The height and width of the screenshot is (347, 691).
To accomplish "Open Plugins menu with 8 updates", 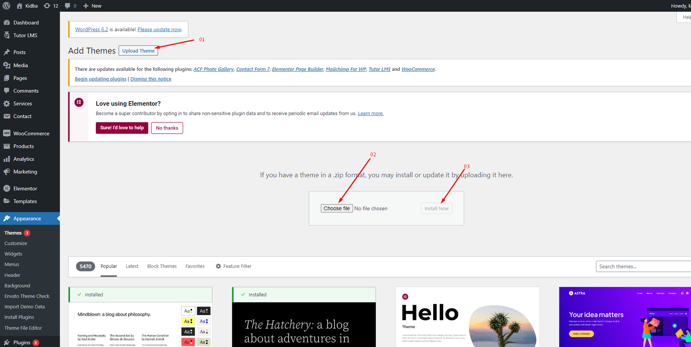I will 22,342.
